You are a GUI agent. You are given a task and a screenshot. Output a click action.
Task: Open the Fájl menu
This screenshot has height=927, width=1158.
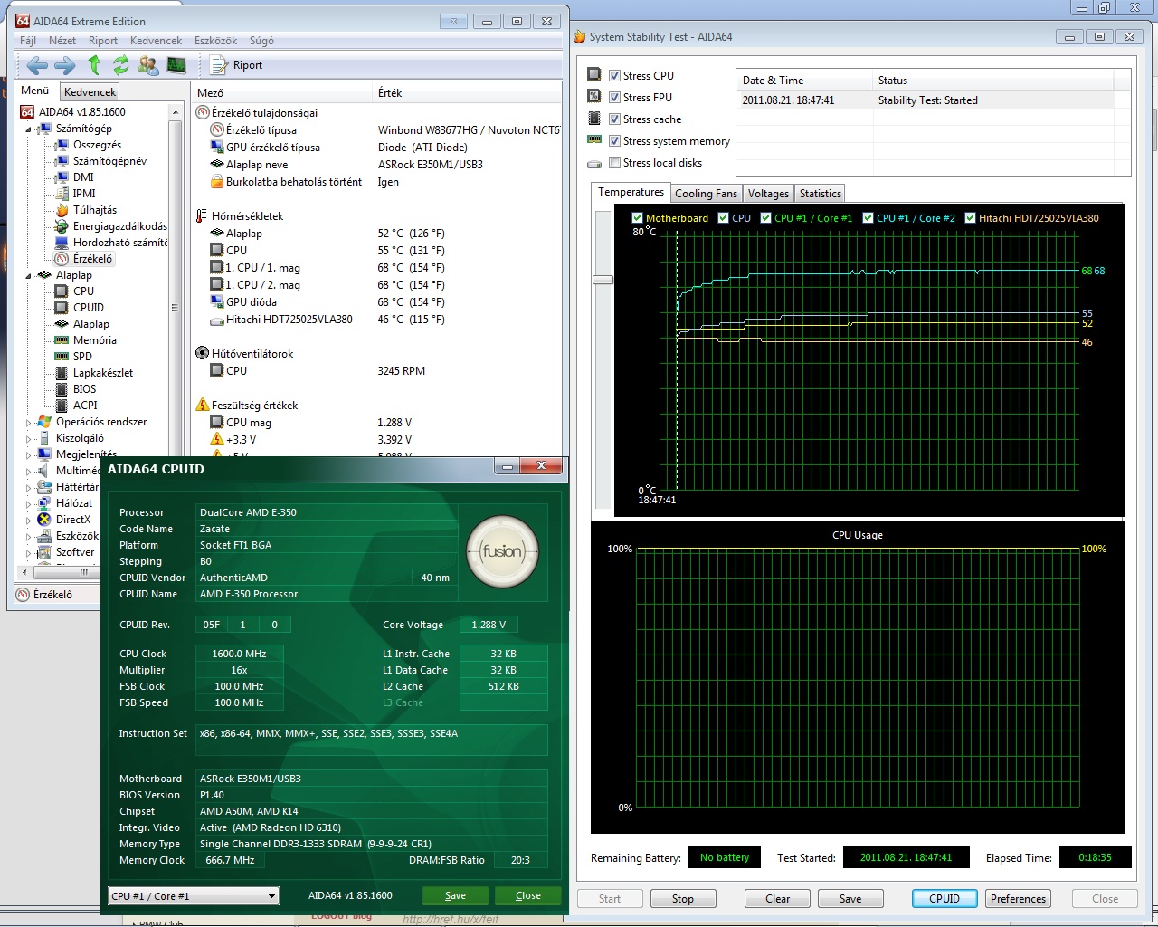[x=28, y=41]
